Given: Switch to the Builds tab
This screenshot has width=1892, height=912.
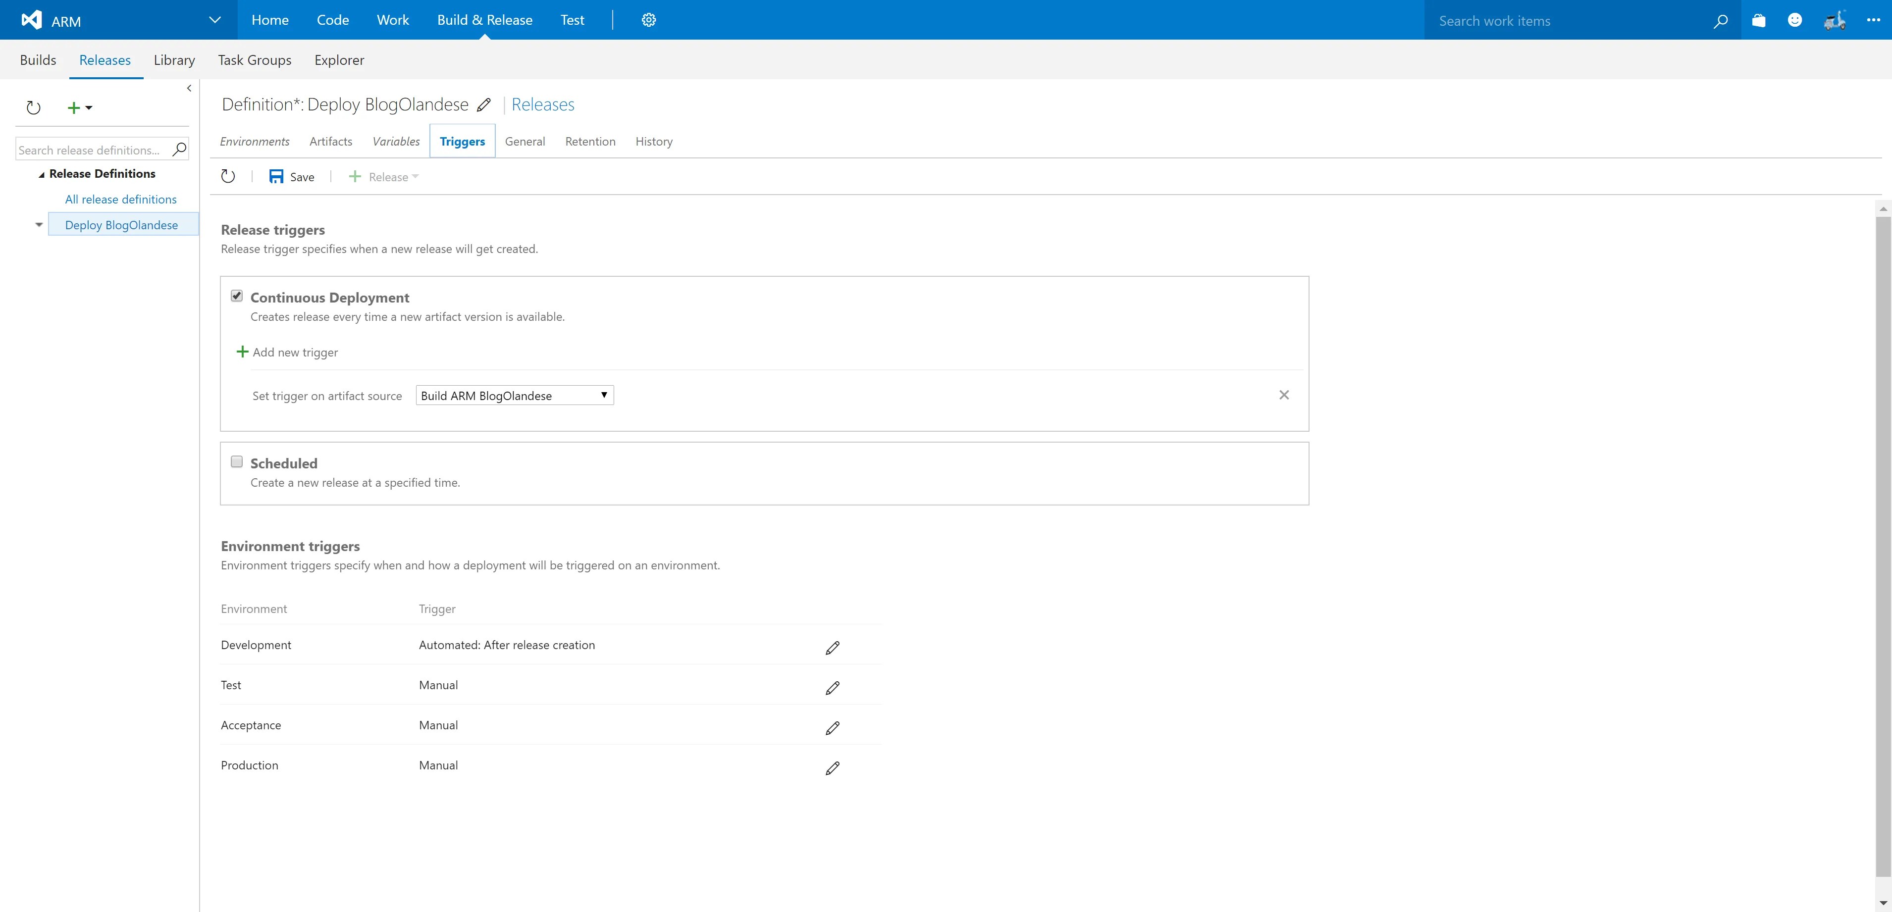Looking at the screenshot, I should pyautogui.click(x=38, y=60).
